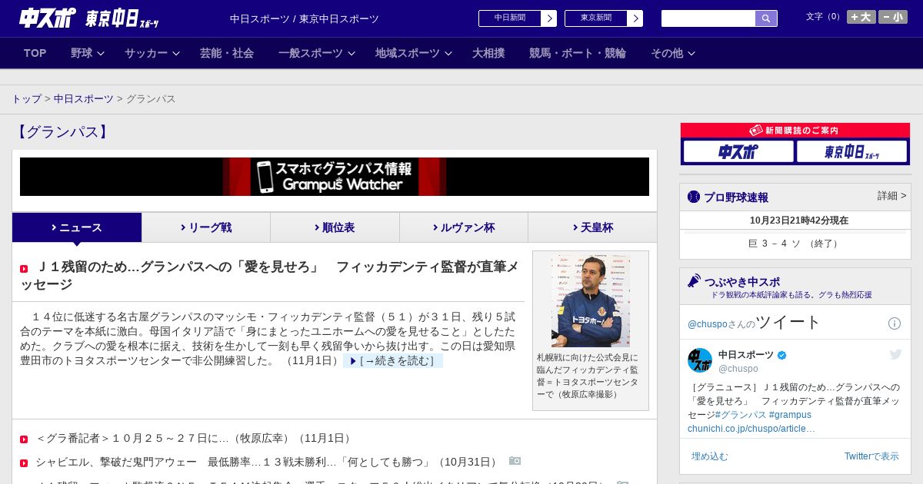This screenshot has height=484, width=923.
Task: Click arrow beside 中日新聞 button
Action: click(x=549, y=18)
